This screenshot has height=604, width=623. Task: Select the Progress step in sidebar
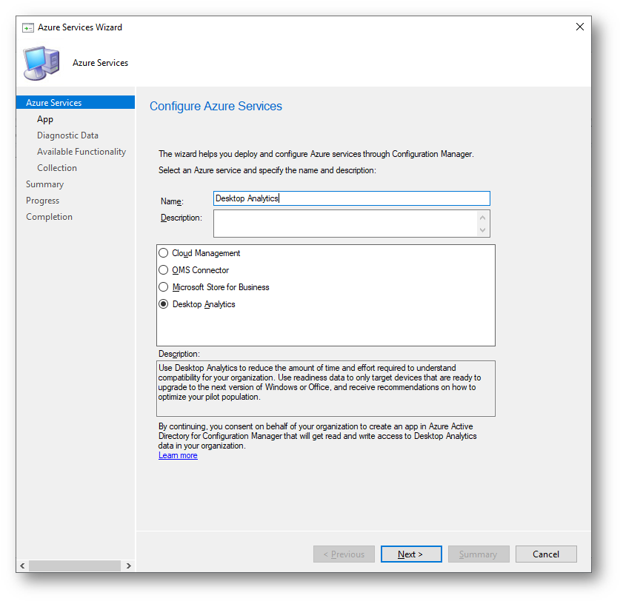click(42, 201)
